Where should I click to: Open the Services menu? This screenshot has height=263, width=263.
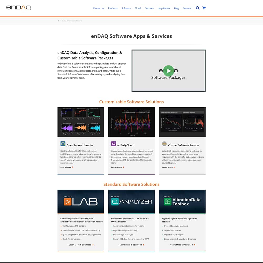coord(149,8)
